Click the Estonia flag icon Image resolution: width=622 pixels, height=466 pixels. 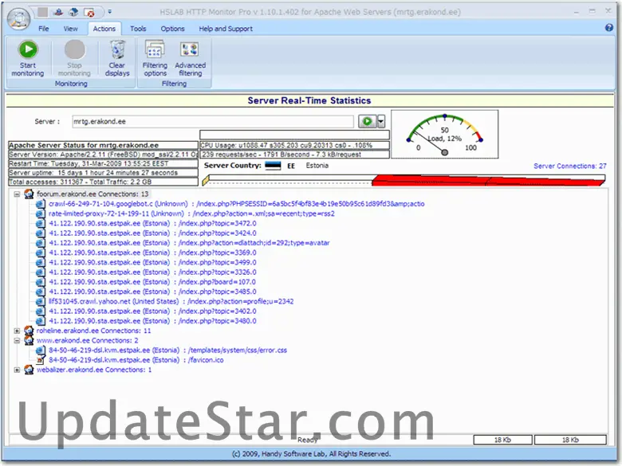pos(273,166)
